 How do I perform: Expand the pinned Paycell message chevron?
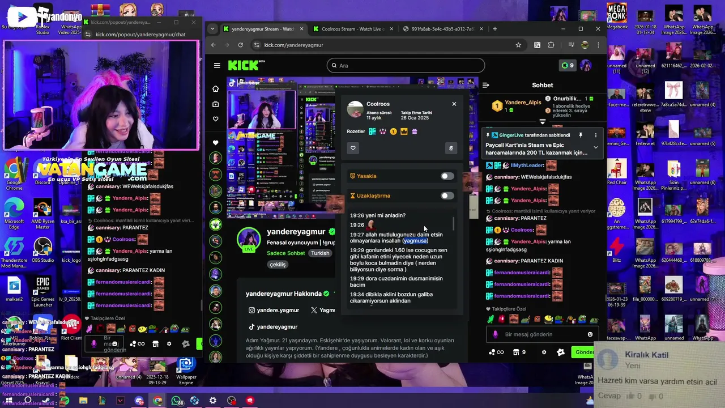595,147
